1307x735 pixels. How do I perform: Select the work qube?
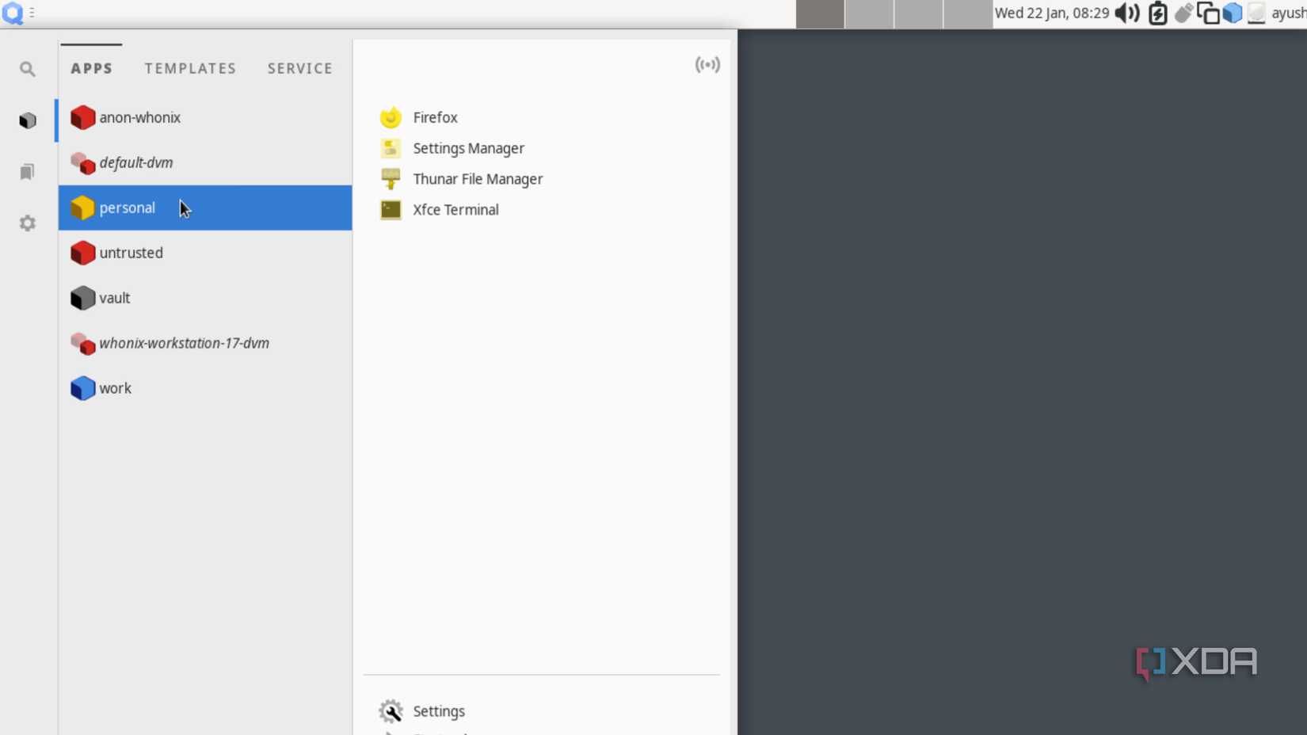[x=116, y=388]
